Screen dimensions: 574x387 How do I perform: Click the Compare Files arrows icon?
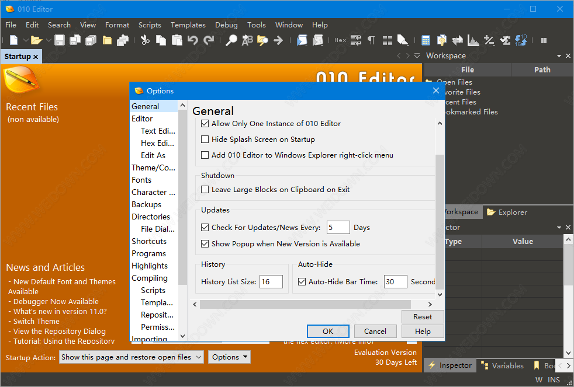(x=457, y=40)
